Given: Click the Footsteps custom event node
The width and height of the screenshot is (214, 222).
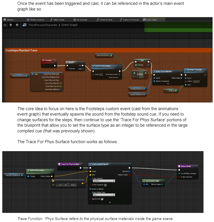Looking at the screenshot, I should [x=49, y=61].
